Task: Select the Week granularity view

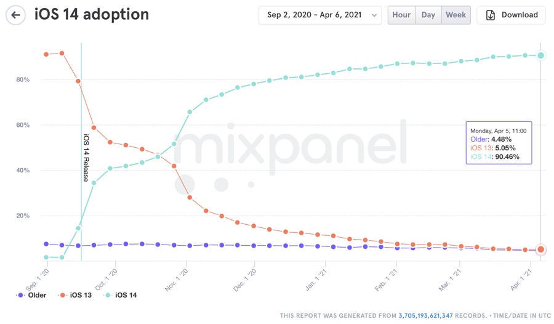Action: [x=456, y=15]
